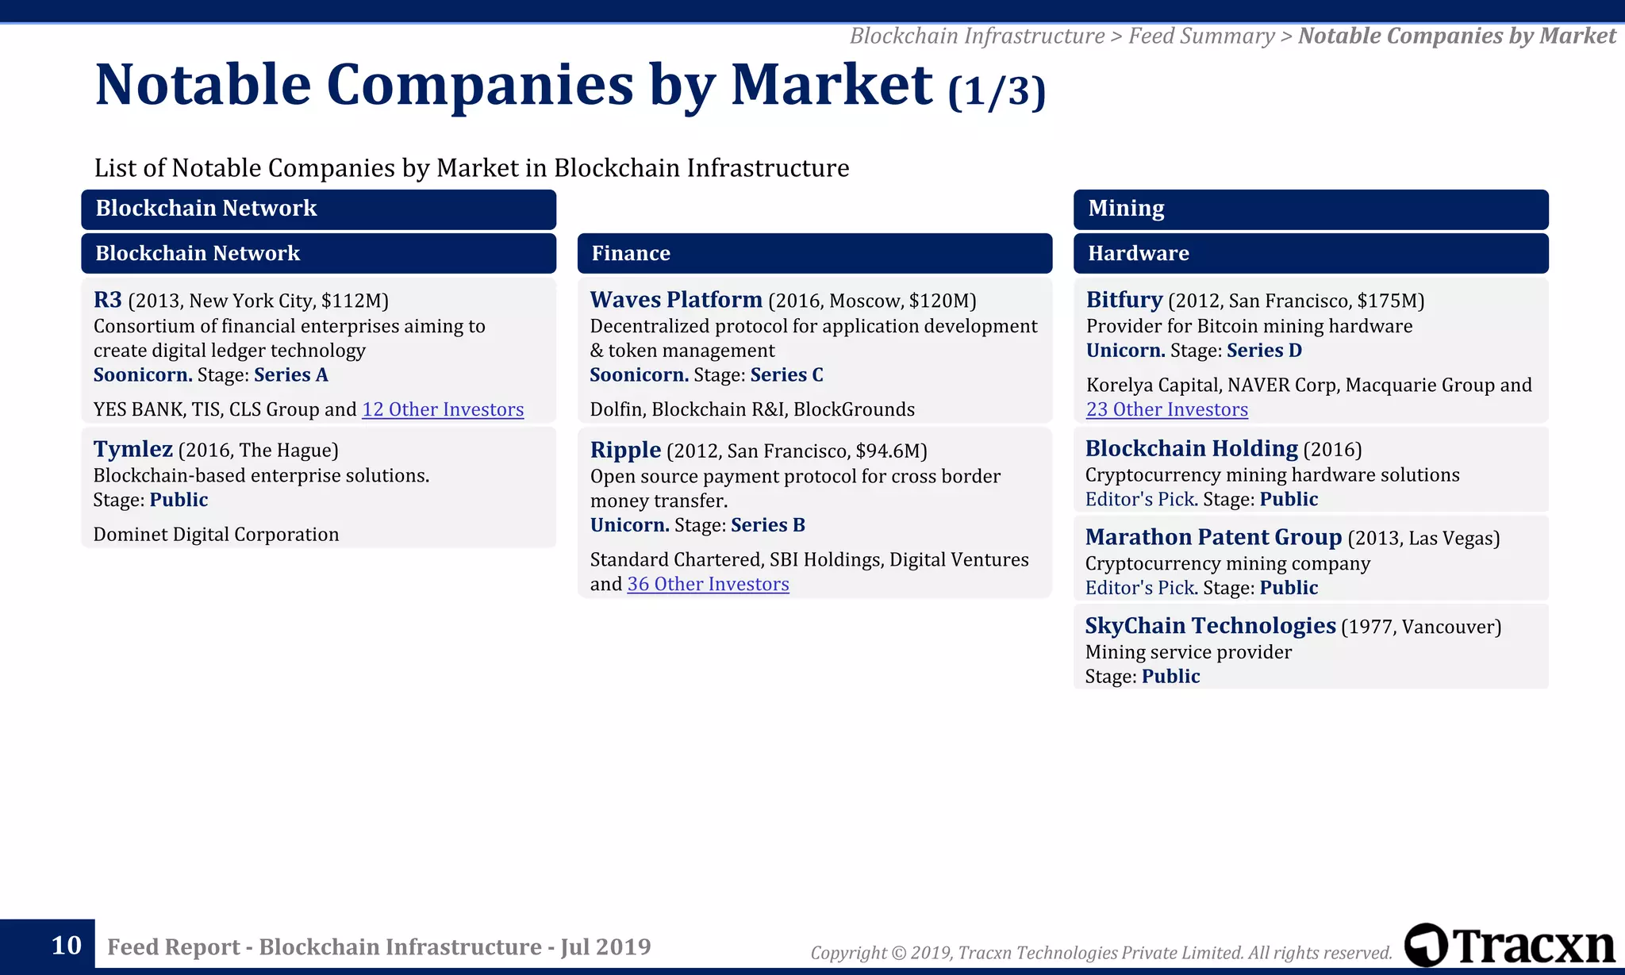Viewport: 1625px width, 975px height.
Task: Click the Series C stage of Waves Platform
Action: click(x=787, y=374)
